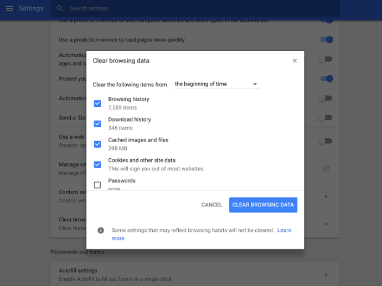The width and height of the screenshot is (382, 286).
Task: Expand the Clear browsing data row arrow
Action: click(x=326, y=224)
